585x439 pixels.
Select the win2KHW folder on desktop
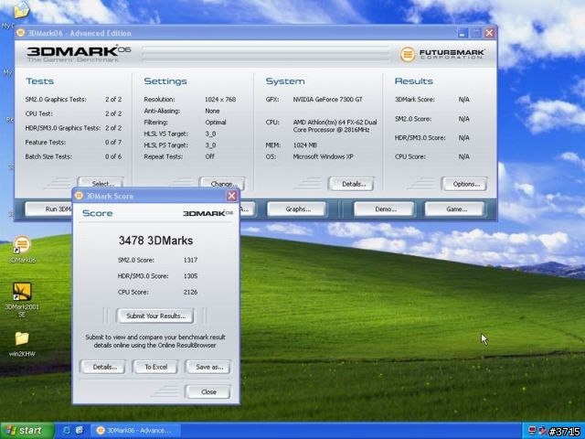[x=22, y=338]
